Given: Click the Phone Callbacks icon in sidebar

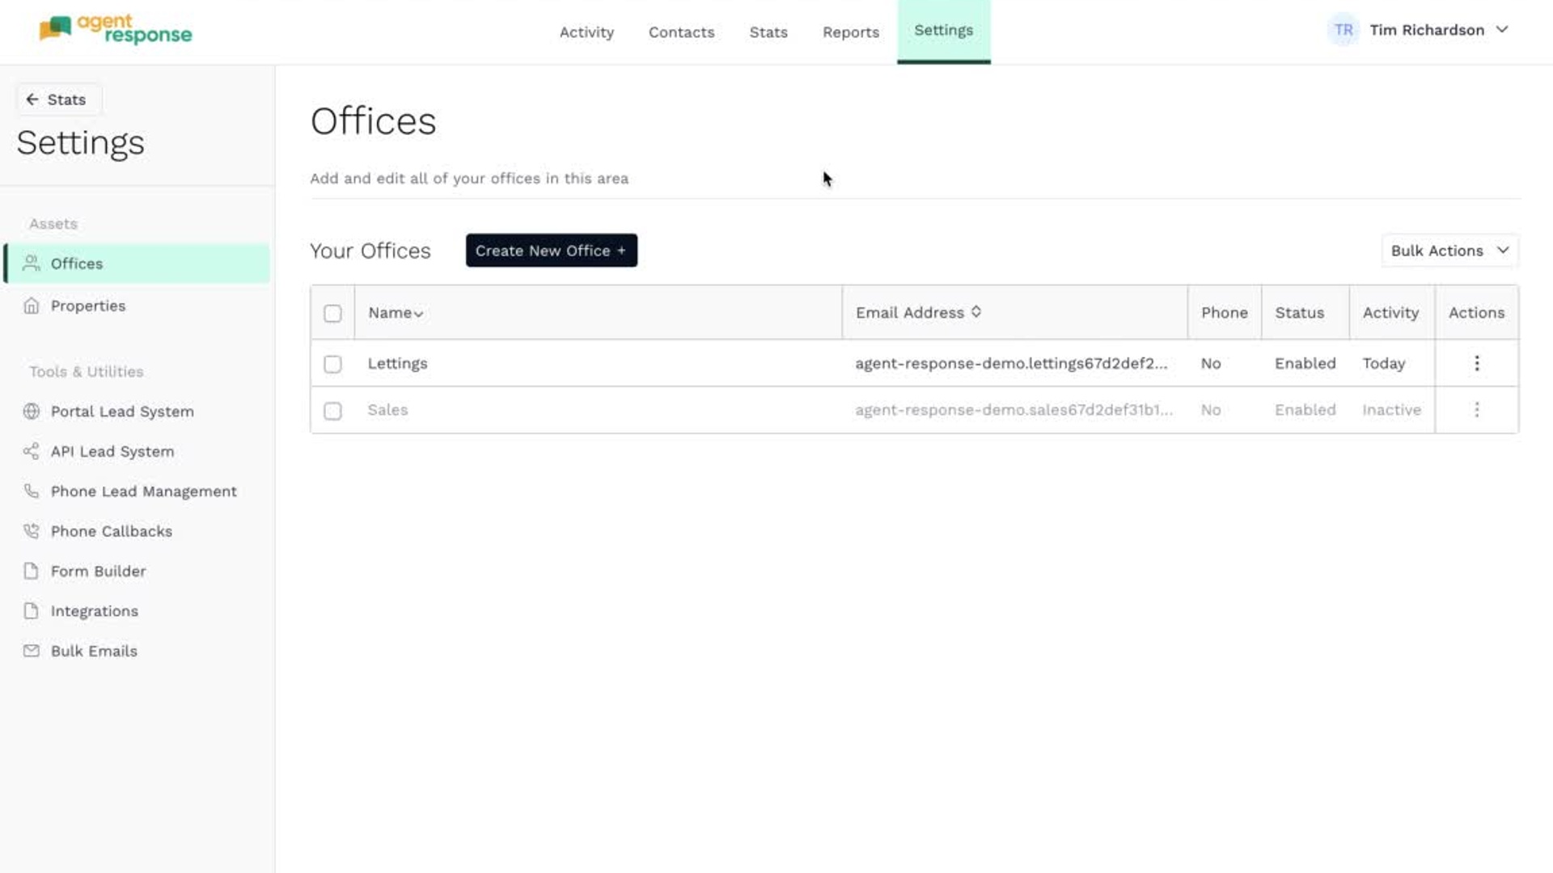Looking at the screenshot, I should pos(32,531).
